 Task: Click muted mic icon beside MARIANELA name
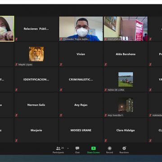106,39
